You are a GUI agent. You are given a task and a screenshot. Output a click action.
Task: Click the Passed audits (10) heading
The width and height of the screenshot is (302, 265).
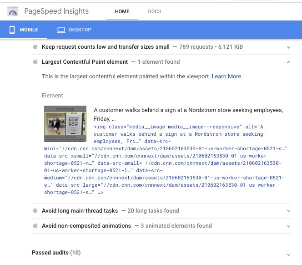tap(56, 253)
